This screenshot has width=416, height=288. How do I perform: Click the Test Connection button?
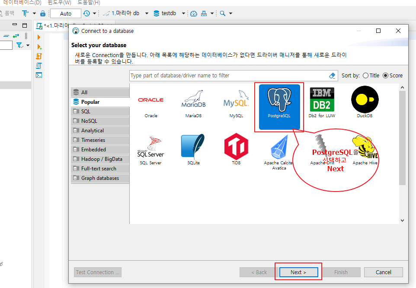(x=98, y=272)
